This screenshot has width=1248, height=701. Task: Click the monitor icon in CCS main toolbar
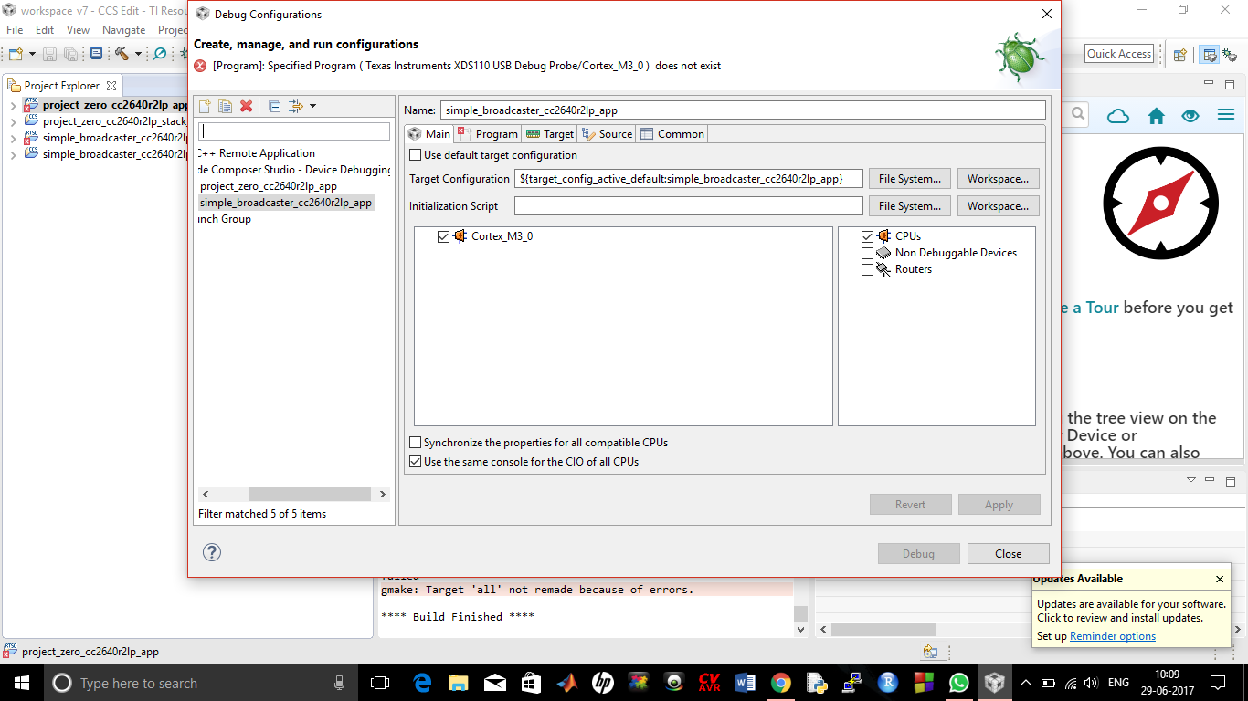(96, 54)
